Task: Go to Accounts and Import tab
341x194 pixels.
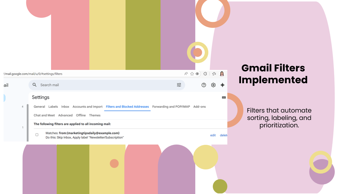Action: (88, 107)
